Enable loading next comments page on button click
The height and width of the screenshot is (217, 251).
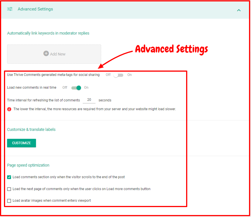9,189
